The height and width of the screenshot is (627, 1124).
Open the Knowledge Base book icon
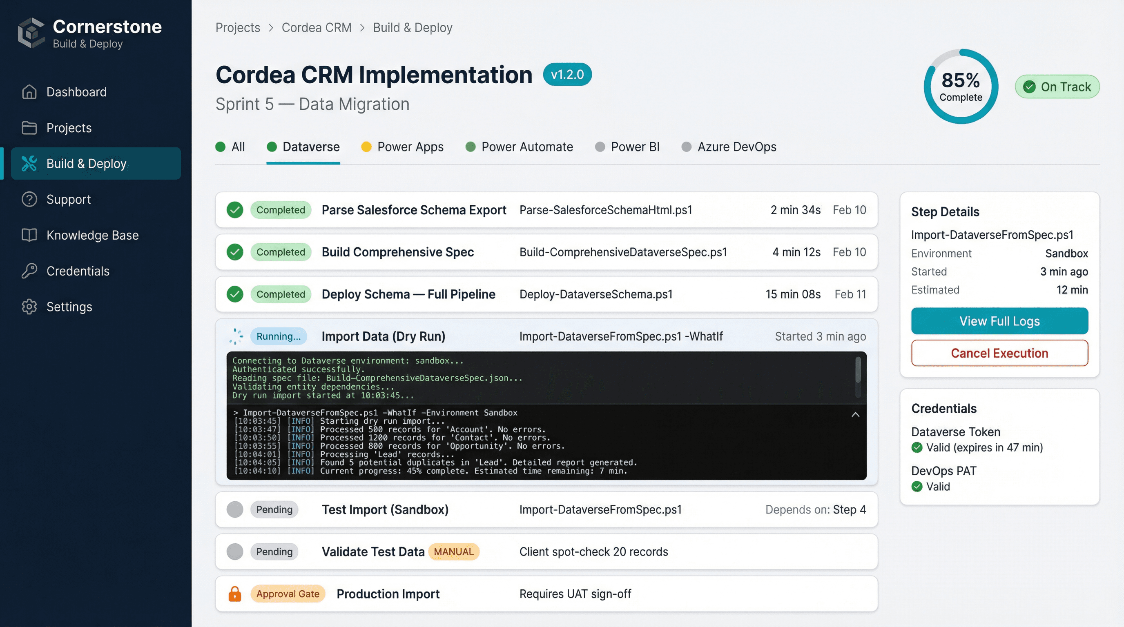click(x=29, y=235)
